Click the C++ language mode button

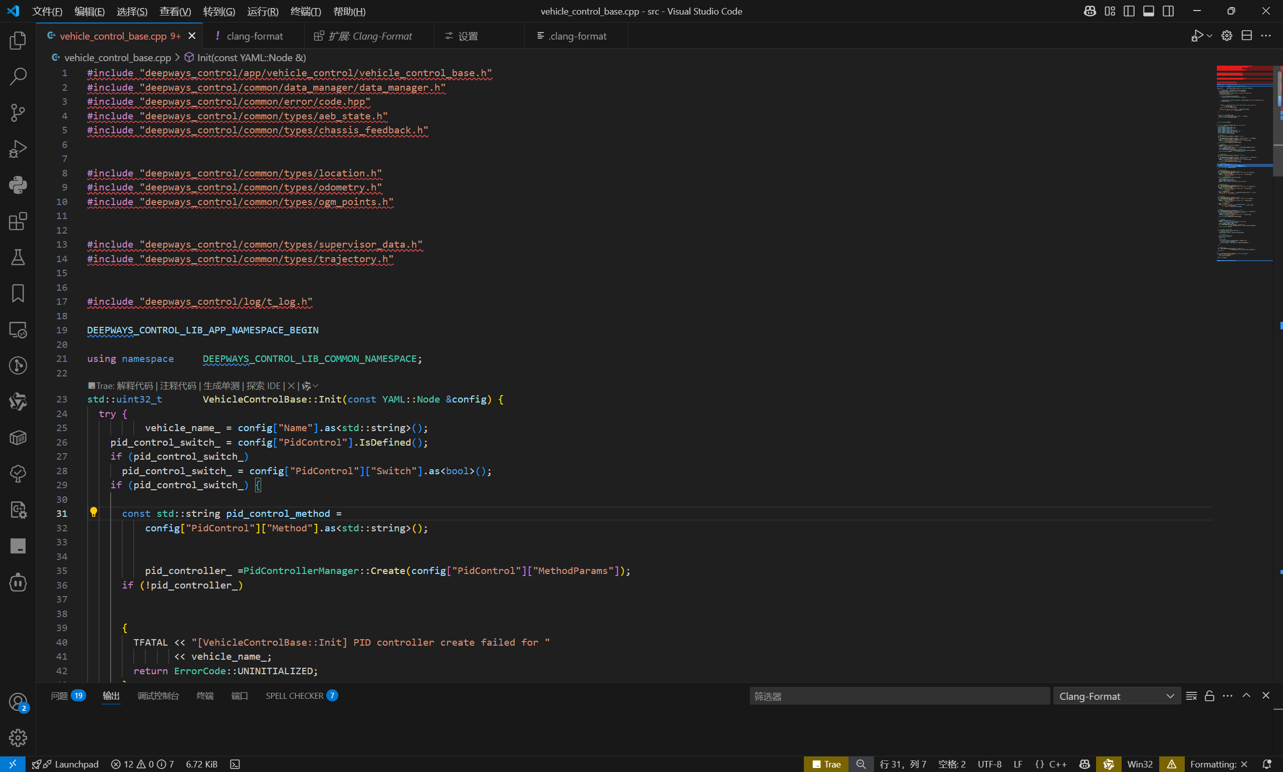[x=1057, y=763]
